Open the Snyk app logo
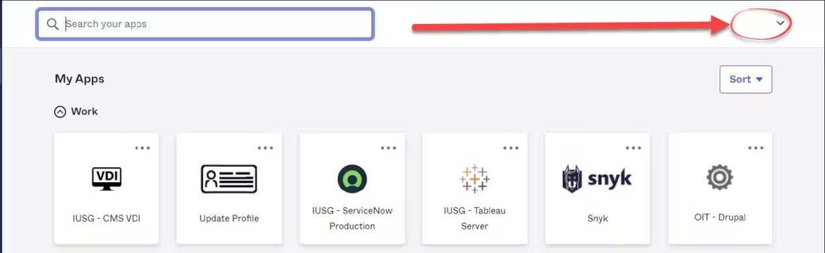The height and width of the screenshot is (253, 825). pos(597,179)
